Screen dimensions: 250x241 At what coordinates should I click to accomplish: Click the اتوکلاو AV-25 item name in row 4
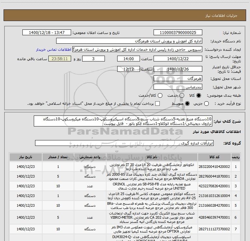152,196
